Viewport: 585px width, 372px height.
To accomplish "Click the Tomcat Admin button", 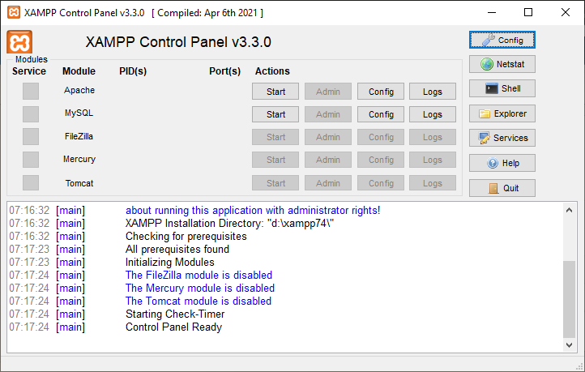I will pos(328,183).
